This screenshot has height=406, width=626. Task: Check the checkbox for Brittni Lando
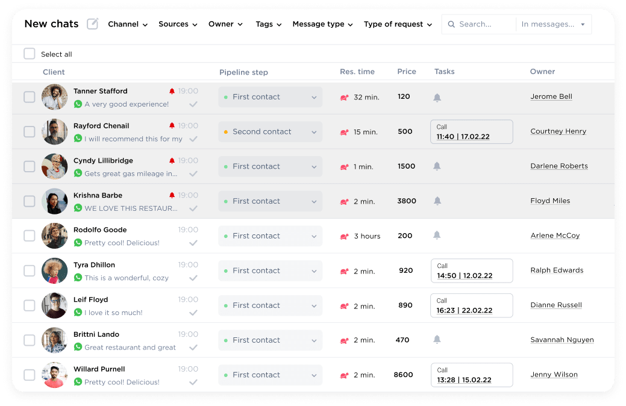29,340
